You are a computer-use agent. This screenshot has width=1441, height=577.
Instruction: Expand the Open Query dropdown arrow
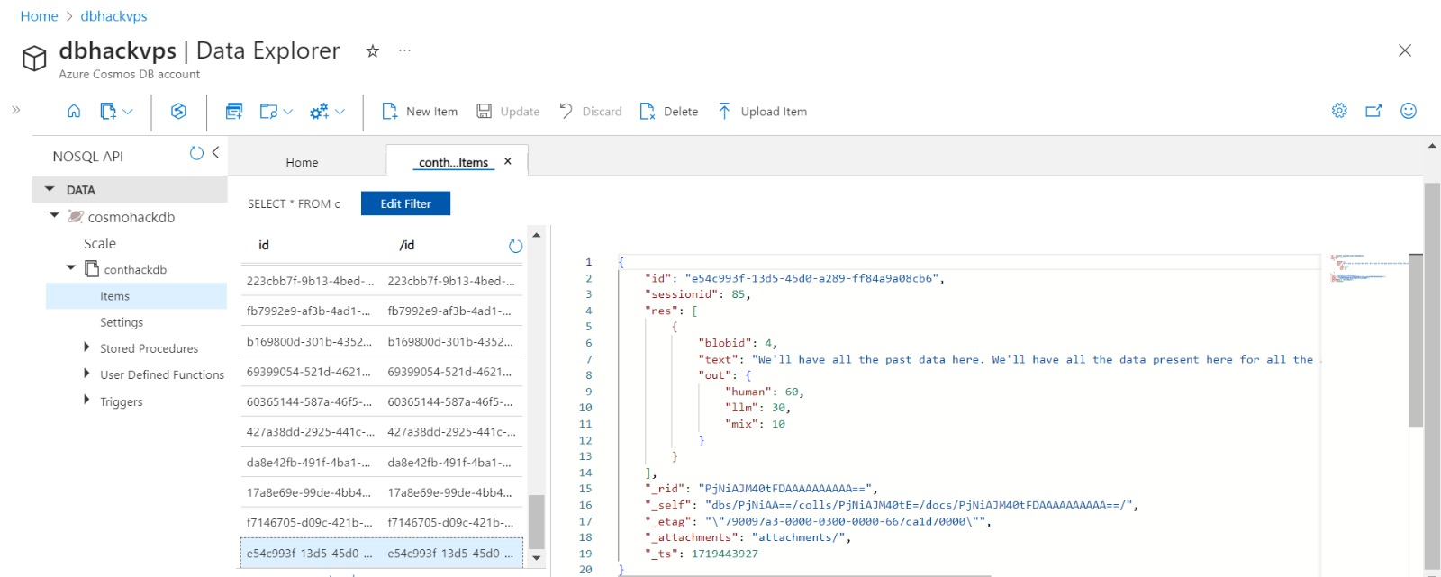288,112
